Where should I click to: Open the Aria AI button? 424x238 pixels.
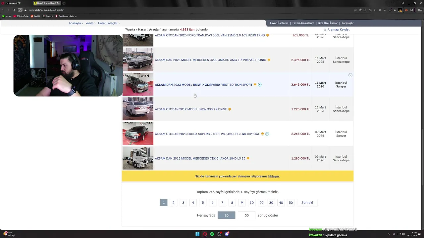tap(420, 10)
